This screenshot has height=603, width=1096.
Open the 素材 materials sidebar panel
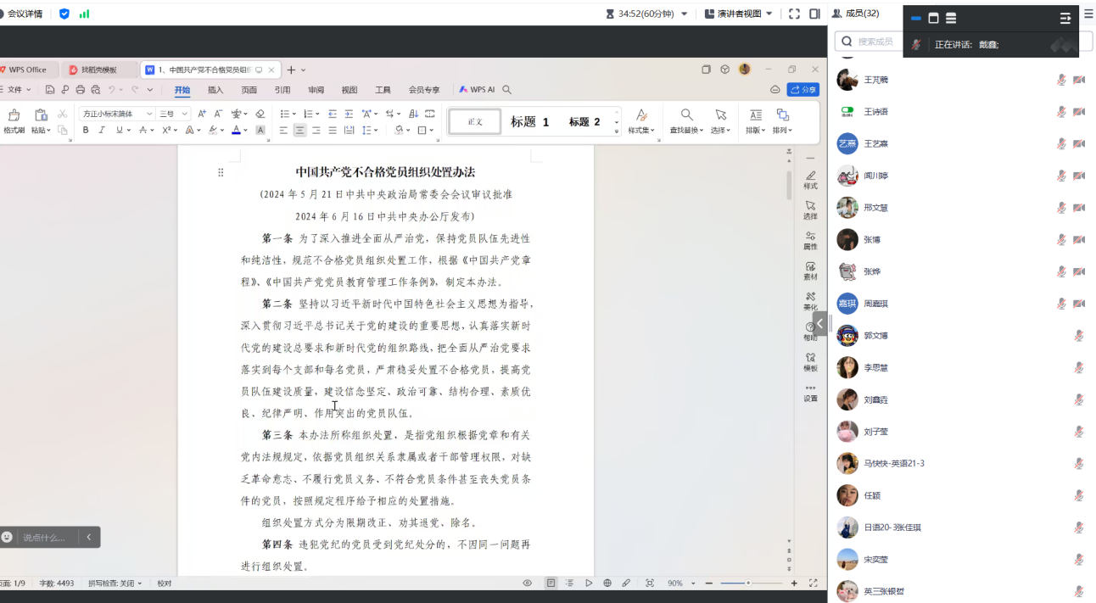pyautogui.click(x=810, y=271)
